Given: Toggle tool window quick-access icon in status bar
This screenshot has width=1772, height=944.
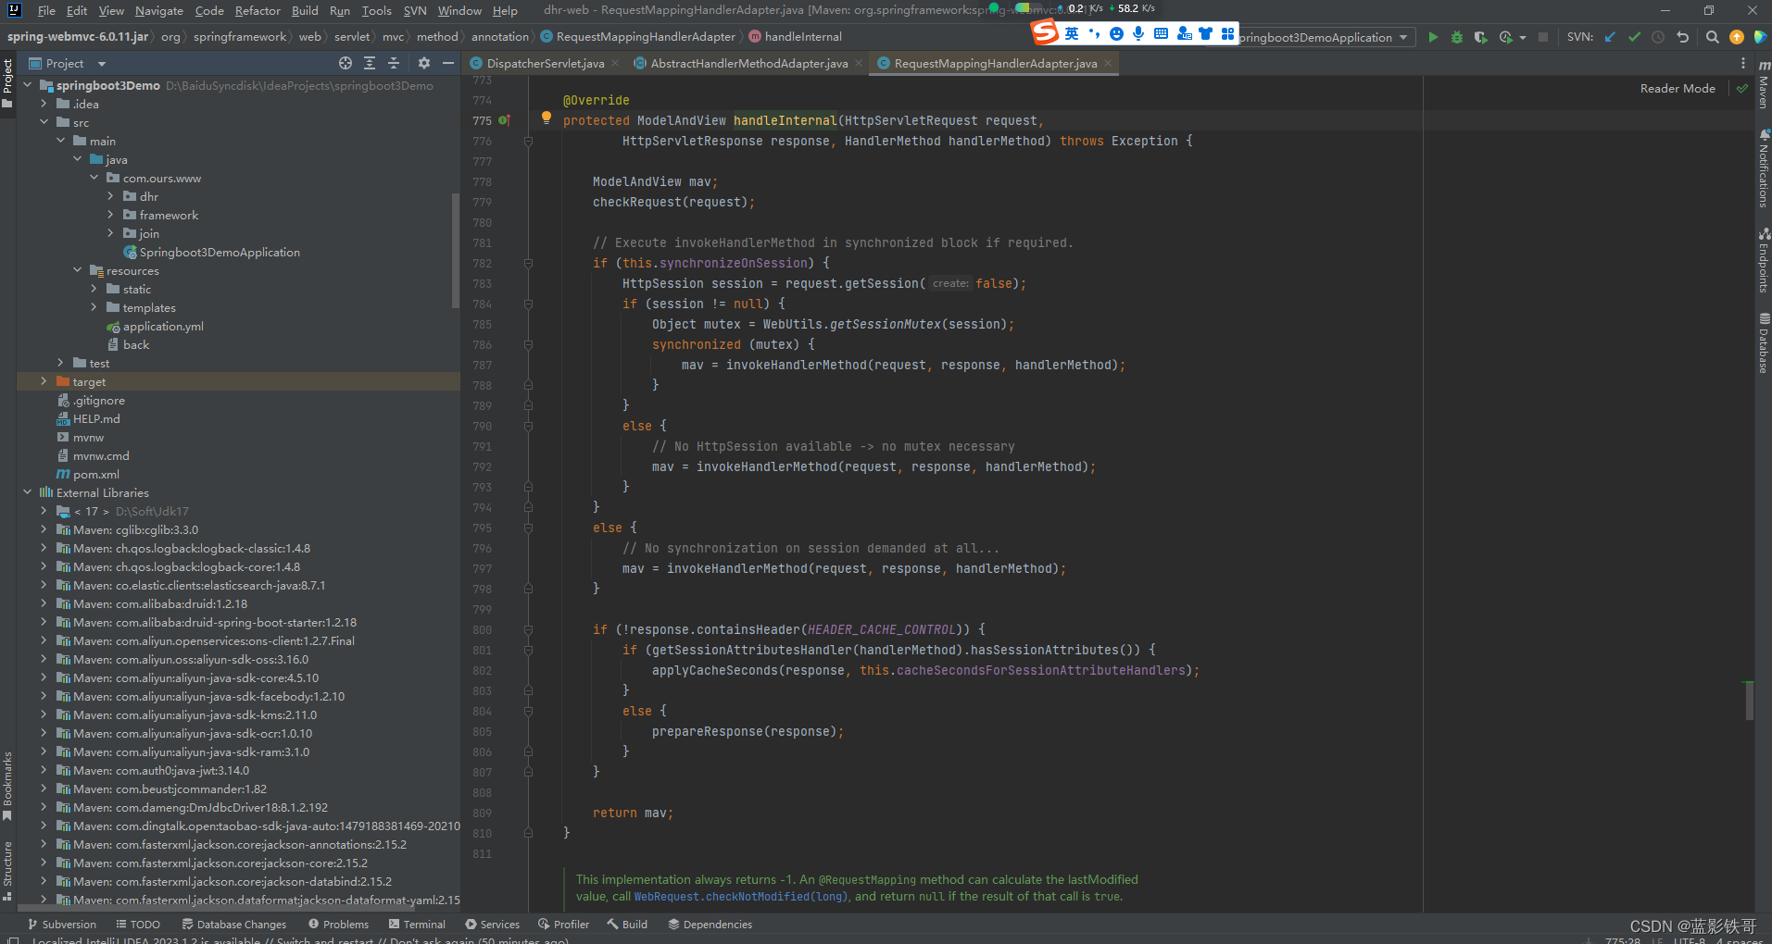Looking at the screenshot, I should click(x=12, y=940).
